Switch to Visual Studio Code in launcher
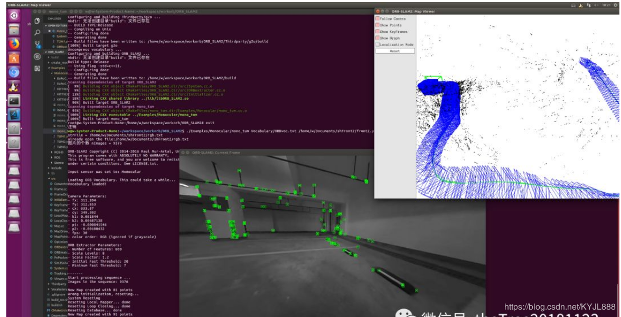Screen dimensions: 621x317 coord(14,115)
